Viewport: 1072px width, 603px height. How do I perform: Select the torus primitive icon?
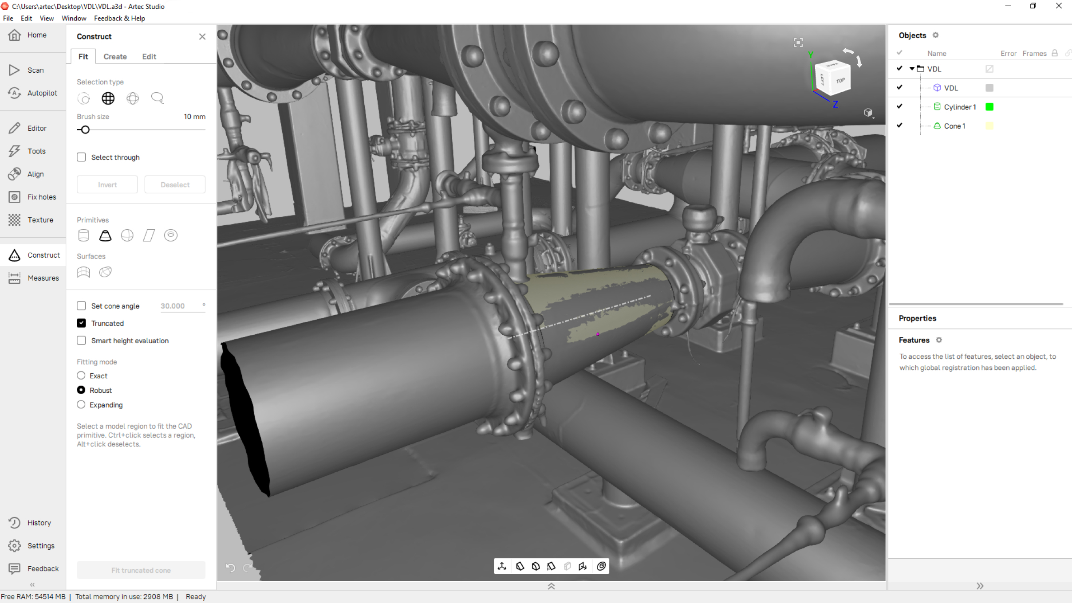[x=171, y=235]
